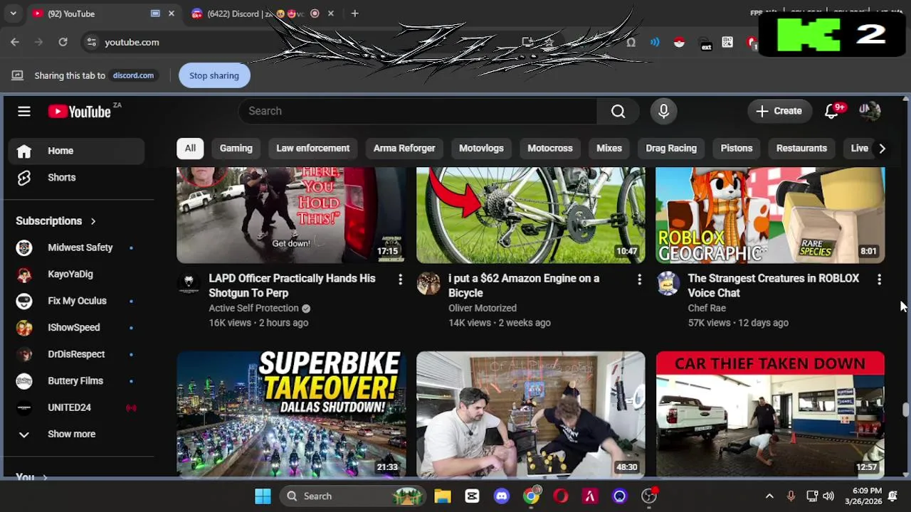Open Windows Start menu

pyautogui.click(x=263, y=496)
